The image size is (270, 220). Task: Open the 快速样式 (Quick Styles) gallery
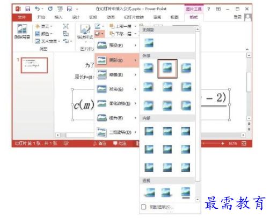(85, 34)
